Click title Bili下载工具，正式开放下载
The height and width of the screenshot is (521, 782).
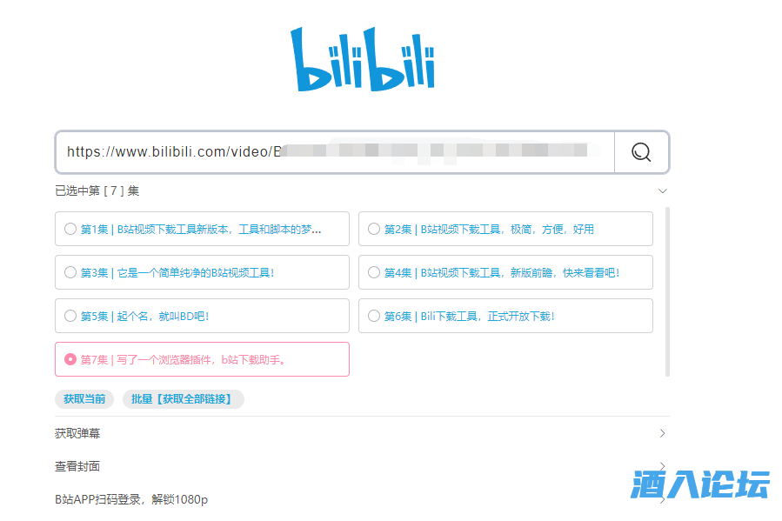[x=487, y=316]
